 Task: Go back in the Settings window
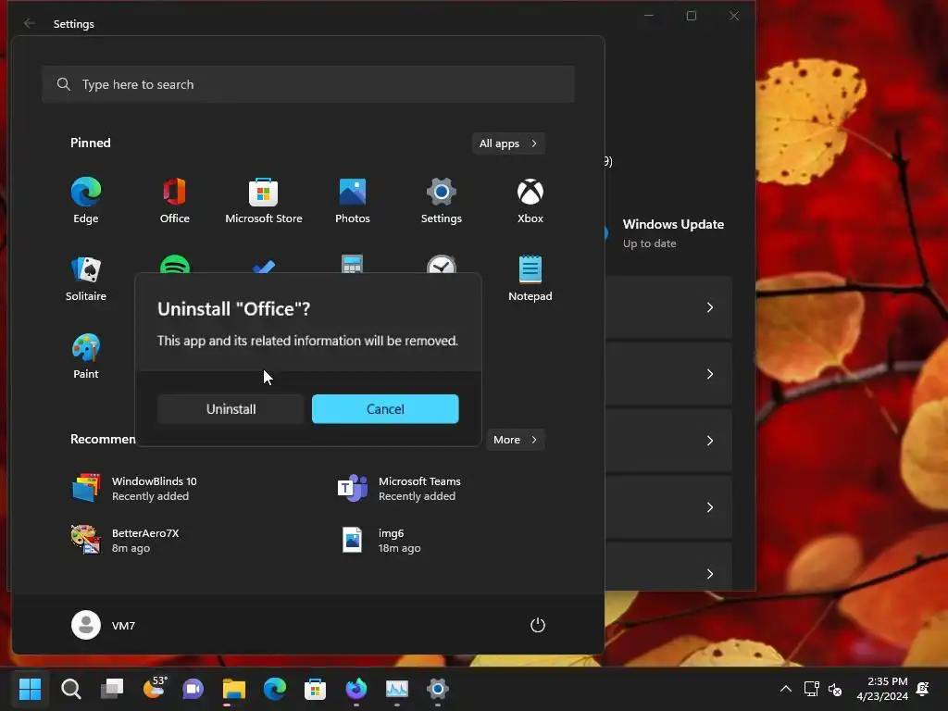point(29,23)
